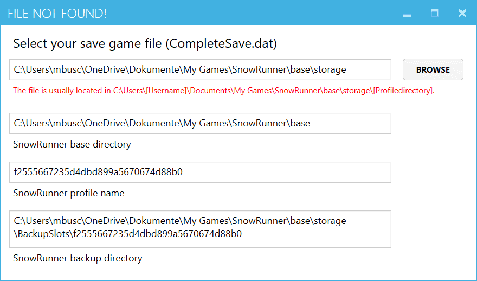Click into the backup directory text box
The image size is (477, 281).
[x=200, y=228]
